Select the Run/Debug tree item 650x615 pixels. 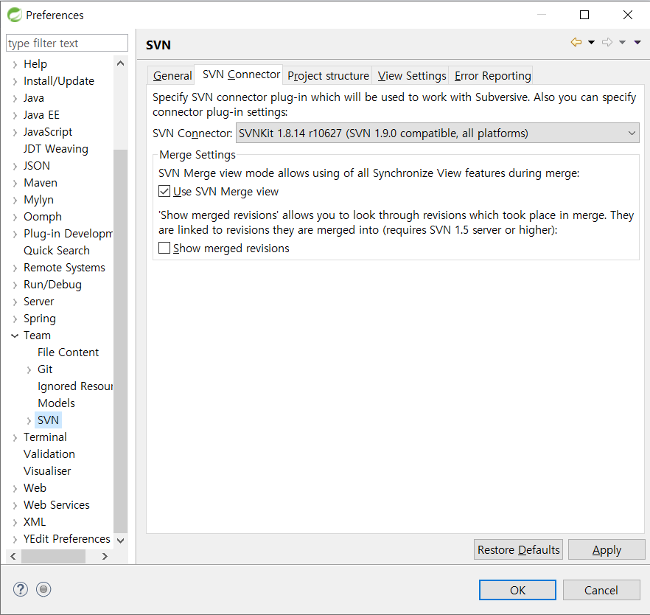tap(52, 285)
